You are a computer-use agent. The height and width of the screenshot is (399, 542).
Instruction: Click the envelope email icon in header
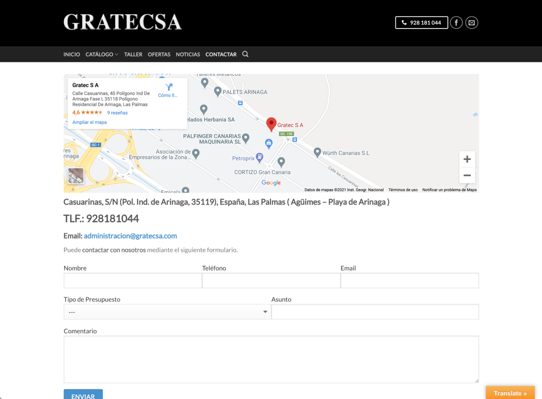pos(472,23)
